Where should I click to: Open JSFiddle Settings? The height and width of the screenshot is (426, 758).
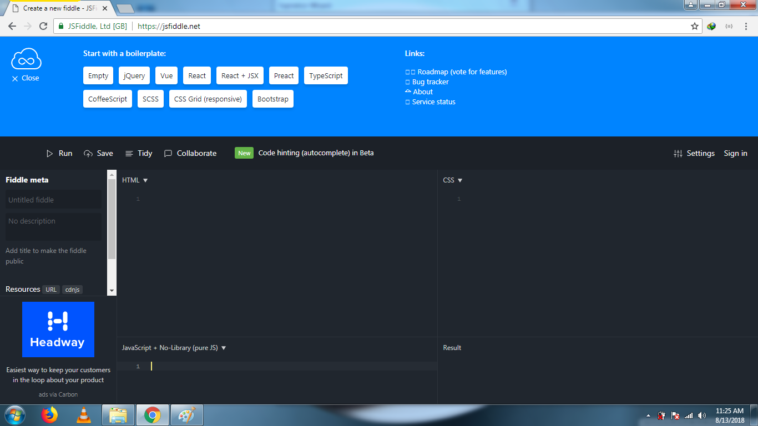(694, 153)
